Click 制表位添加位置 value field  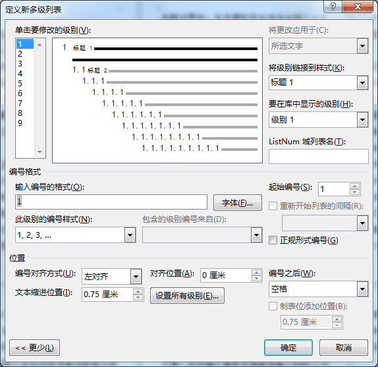click(x=306, y=322)
